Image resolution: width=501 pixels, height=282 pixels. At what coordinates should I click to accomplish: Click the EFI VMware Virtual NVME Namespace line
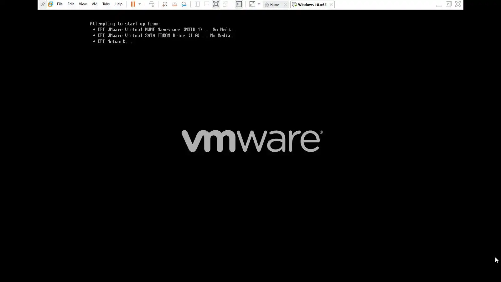(164, 30)
